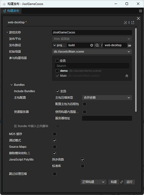Open the hamburger menu in tab bar
The image size is (144, 195).
140,11
